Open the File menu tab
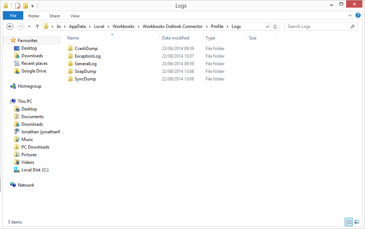This screenshot has height=229, width=365. click(13, 16)
